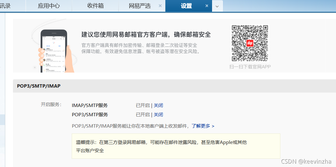Screen dimensions: 336x167
Task: Click 已开启 status for IMAP/SMTP服务
Action: point(142,105)
